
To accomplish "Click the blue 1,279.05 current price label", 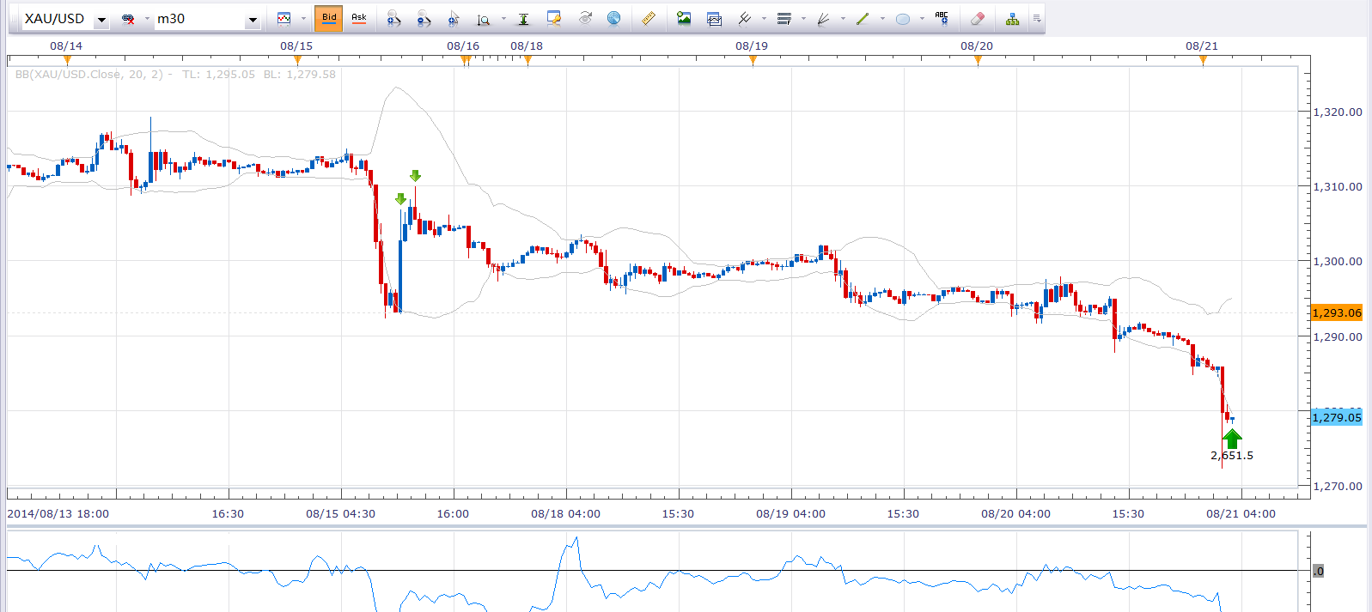I will pyautogui.click(x=1336, y=417).
